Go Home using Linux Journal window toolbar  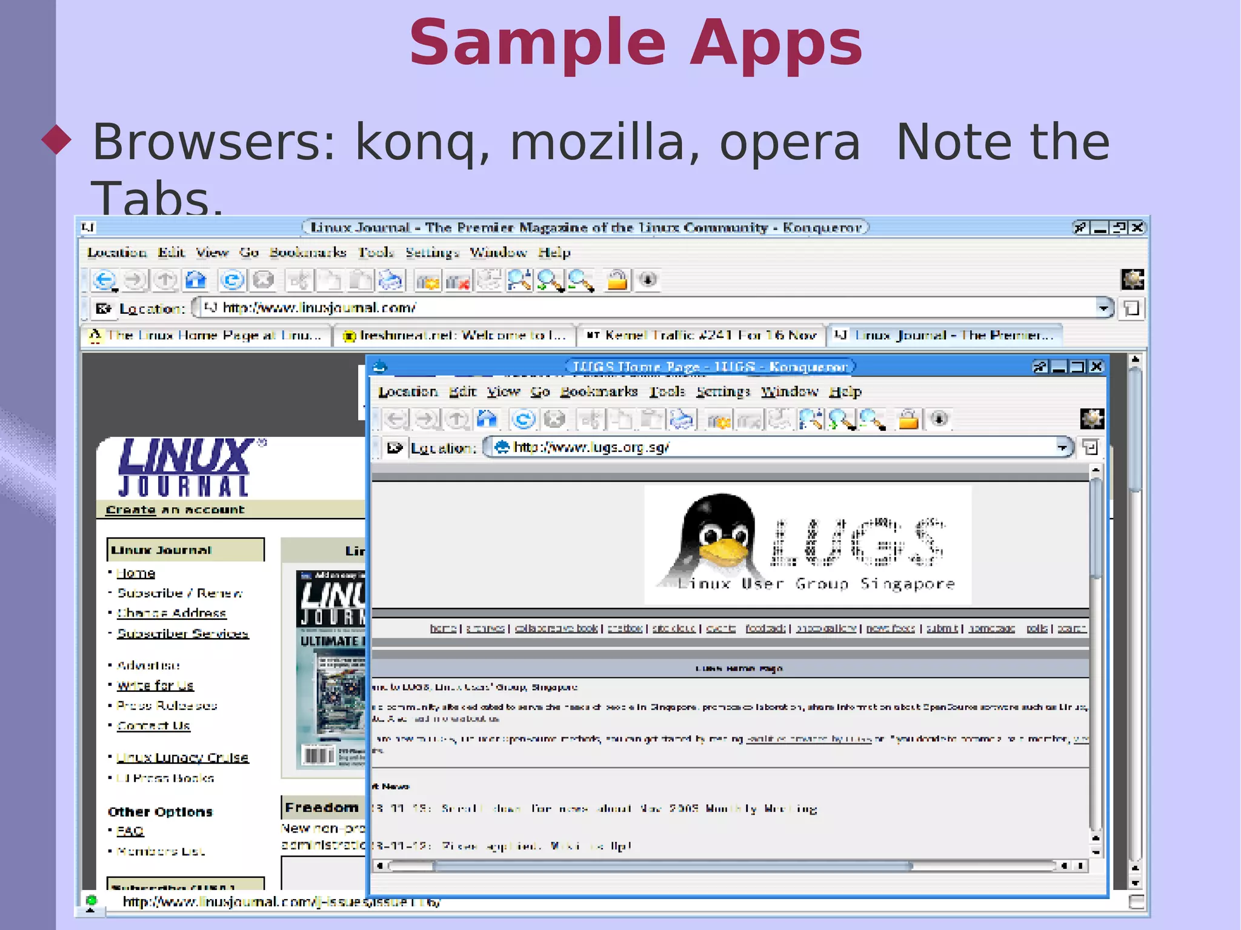196,280
